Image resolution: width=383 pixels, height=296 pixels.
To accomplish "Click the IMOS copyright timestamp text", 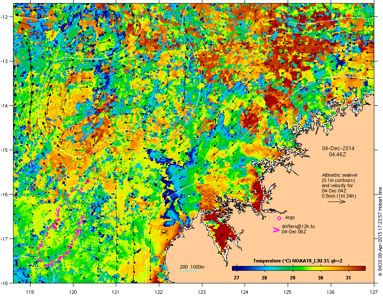I will pos(380,232).
